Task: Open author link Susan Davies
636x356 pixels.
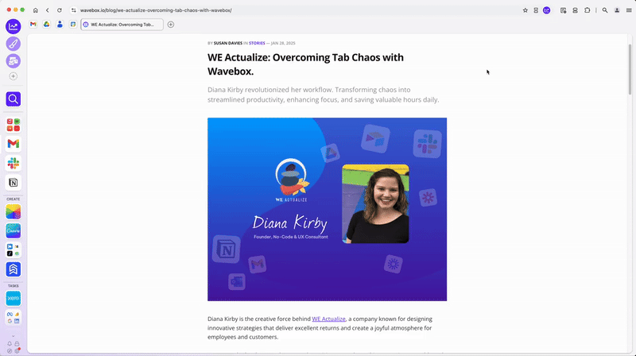Action: [x=228, y=43]
